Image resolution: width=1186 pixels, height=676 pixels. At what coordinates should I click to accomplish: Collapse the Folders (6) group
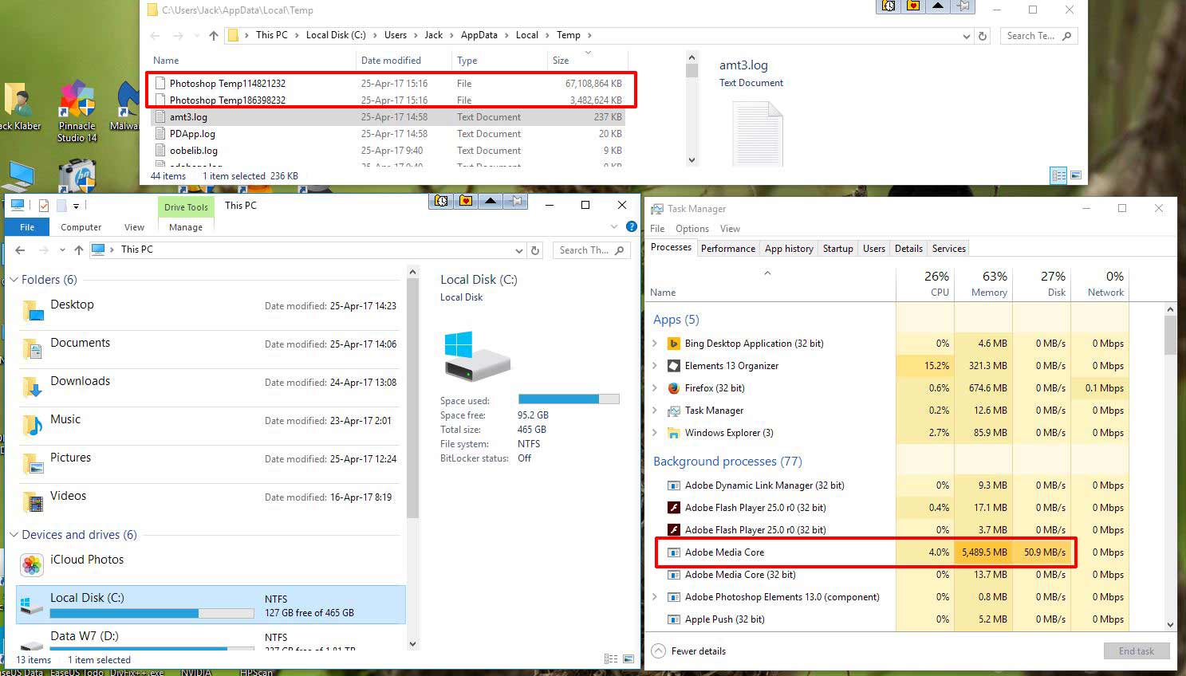14,280
